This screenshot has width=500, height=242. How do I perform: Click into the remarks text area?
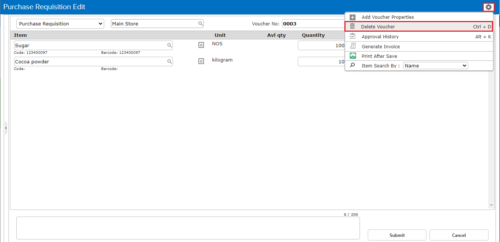pos(188,228)
